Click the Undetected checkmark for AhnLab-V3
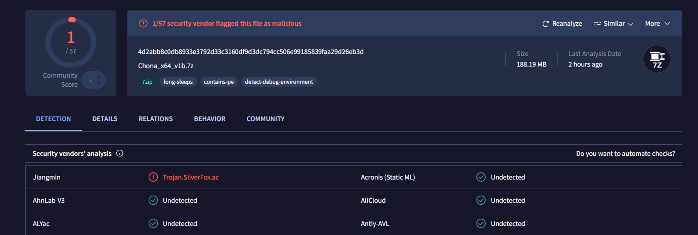The image size is (698, 235). pos(153,201)
